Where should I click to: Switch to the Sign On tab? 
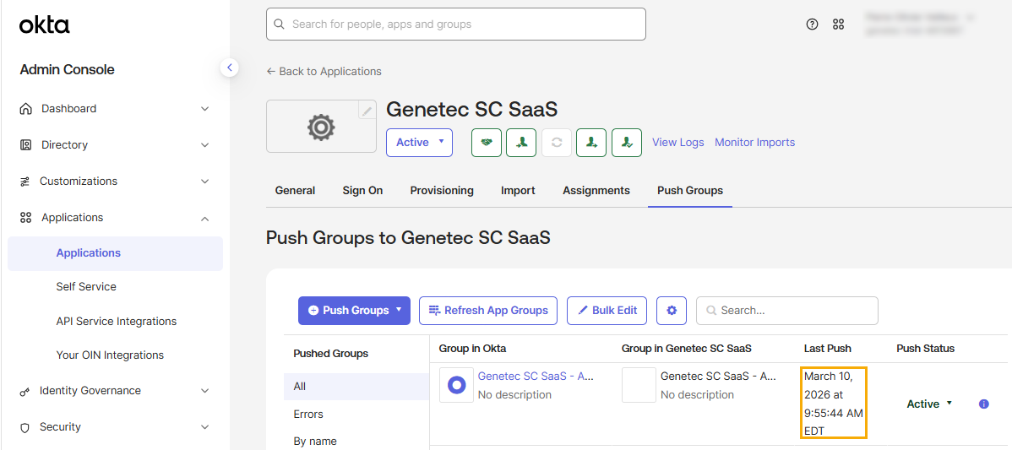[362, 191]
